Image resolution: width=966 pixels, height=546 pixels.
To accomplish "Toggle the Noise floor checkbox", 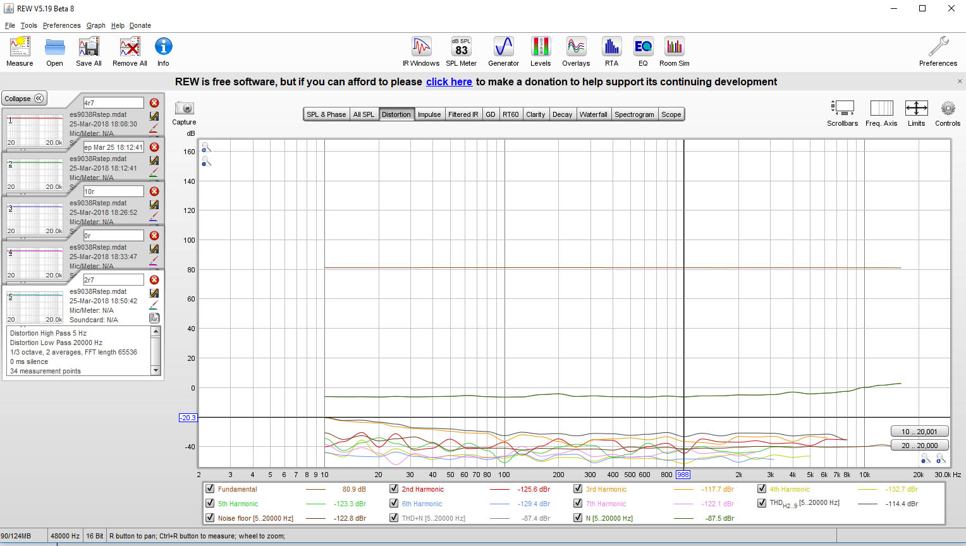I will tap(210, 518).
